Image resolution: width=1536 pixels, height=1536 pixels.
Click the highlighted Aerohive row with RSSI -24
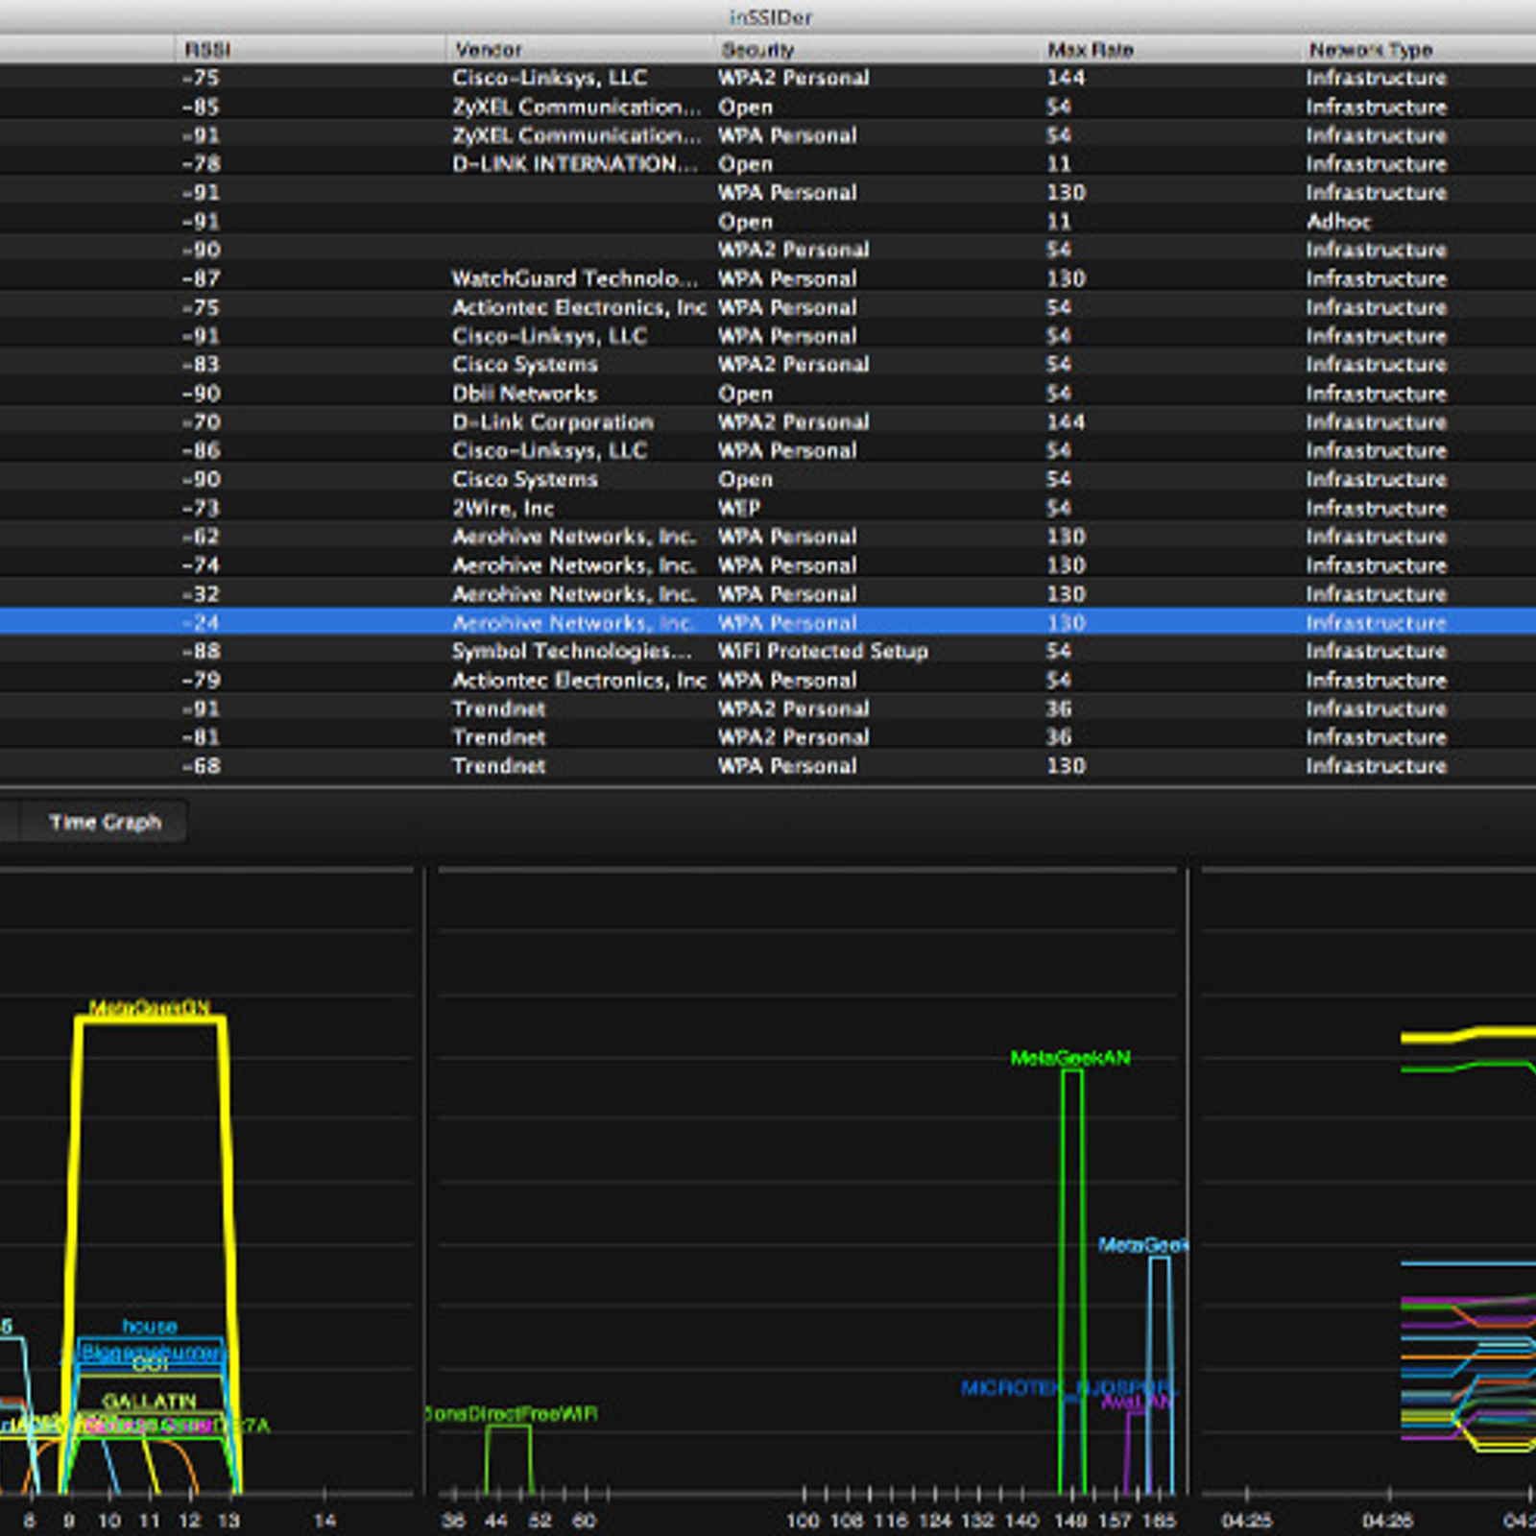tap(768, 622)
